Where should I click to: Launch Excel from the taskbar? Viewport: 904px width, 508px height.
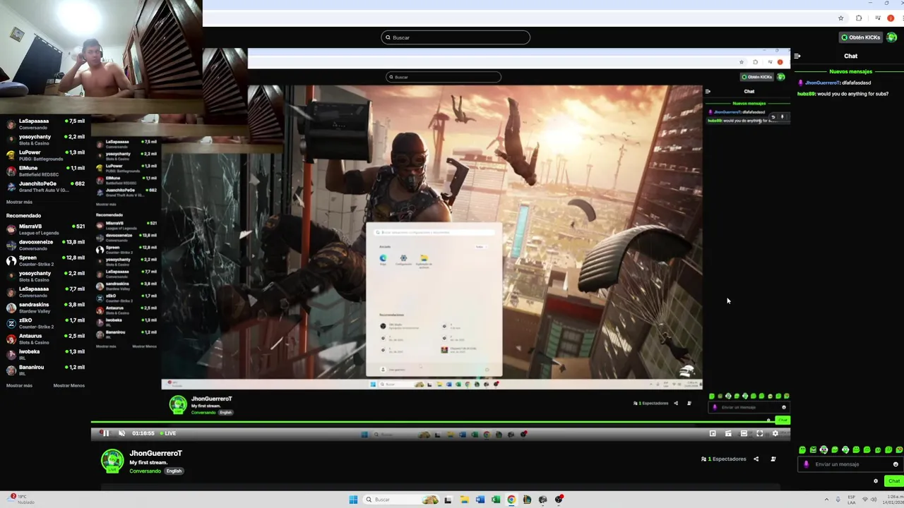pyautogui.click(x=496, y=500)
